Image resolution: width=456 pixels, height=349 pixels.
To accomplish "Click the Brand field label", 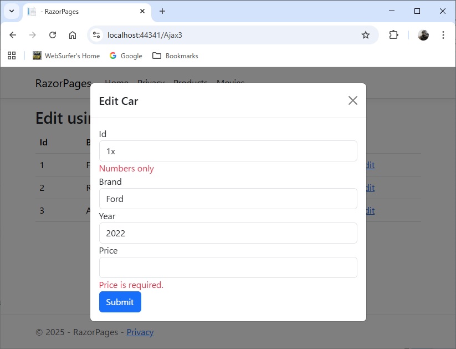I will click(x=110, y=182).
